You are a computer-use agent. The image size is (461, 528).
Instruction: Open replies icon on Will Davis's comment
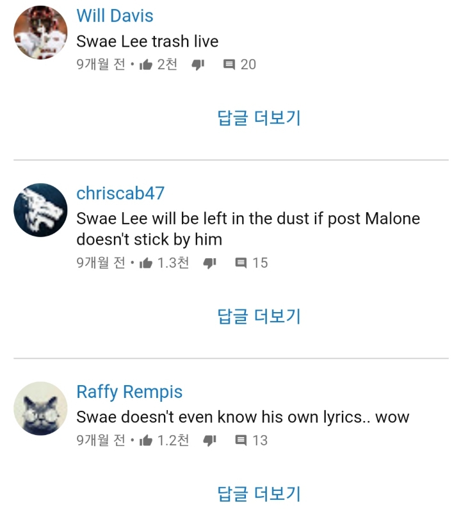click(x=229, y=64)
